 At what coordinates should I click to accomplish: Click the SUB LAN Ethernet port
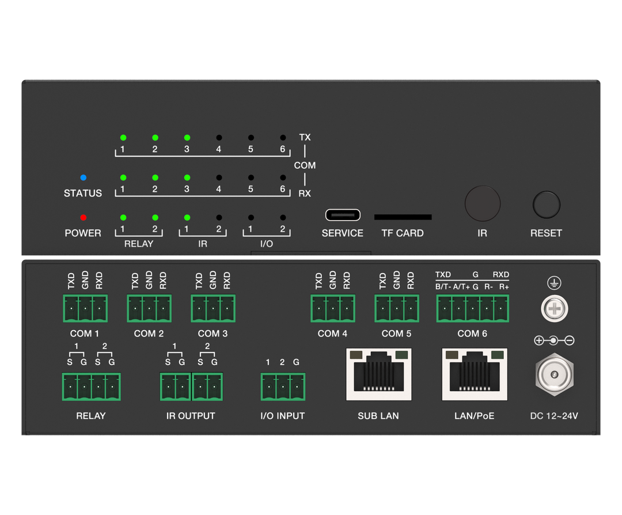[x=379, y=374]
